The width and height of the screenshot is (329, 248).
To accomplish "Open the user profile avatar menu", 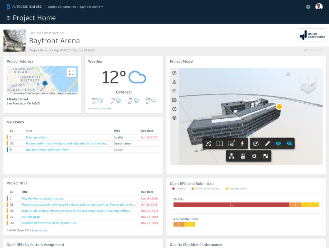I will (319, 6).
